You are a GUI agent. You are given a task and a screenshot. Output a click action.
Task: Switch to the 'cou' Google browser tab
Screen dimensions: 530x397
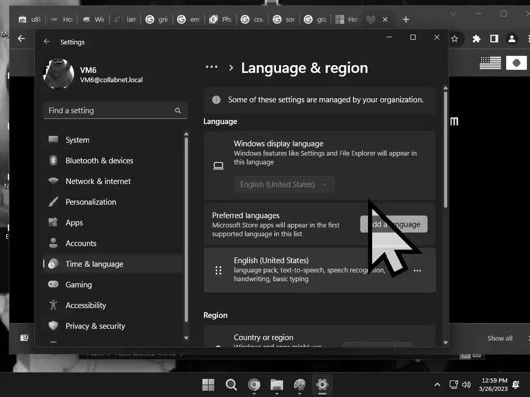252,20
